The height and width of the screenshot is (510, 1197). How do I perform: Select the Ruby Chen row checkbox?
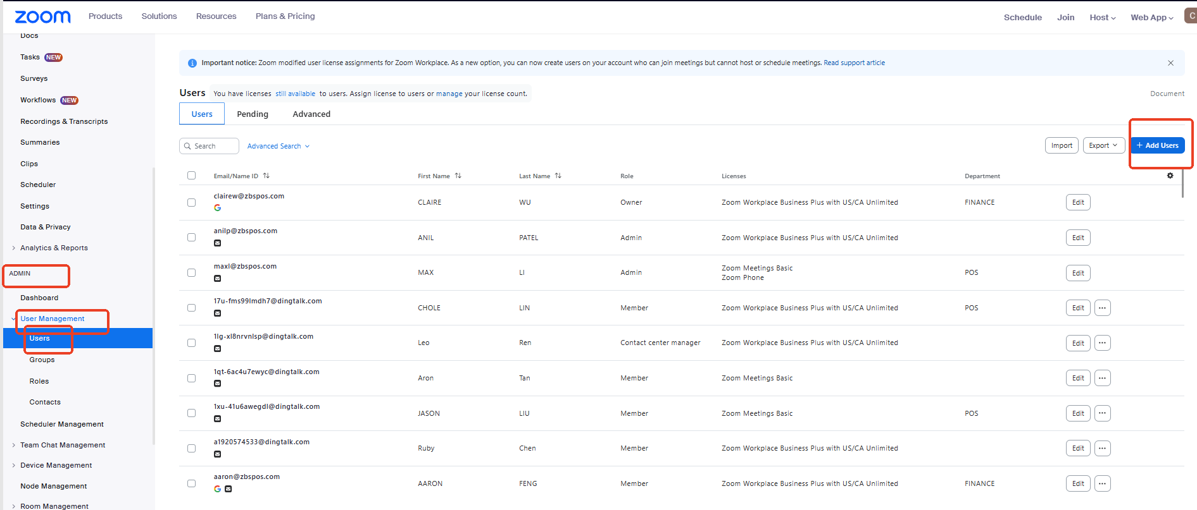192,448
